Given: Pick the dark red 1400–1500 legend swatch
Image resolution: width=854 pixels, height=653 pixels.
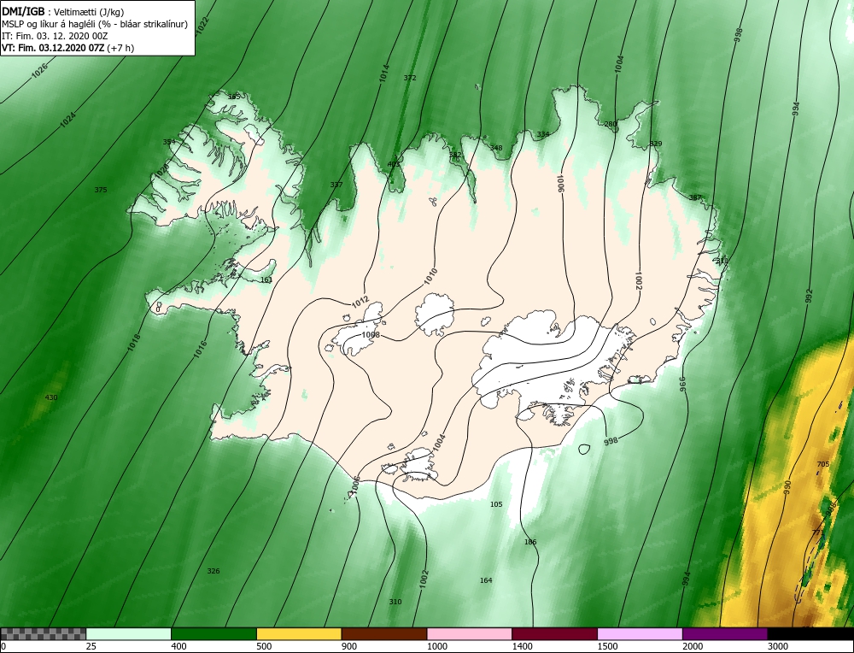Looking at the screenshot, I should click(554, 634).
